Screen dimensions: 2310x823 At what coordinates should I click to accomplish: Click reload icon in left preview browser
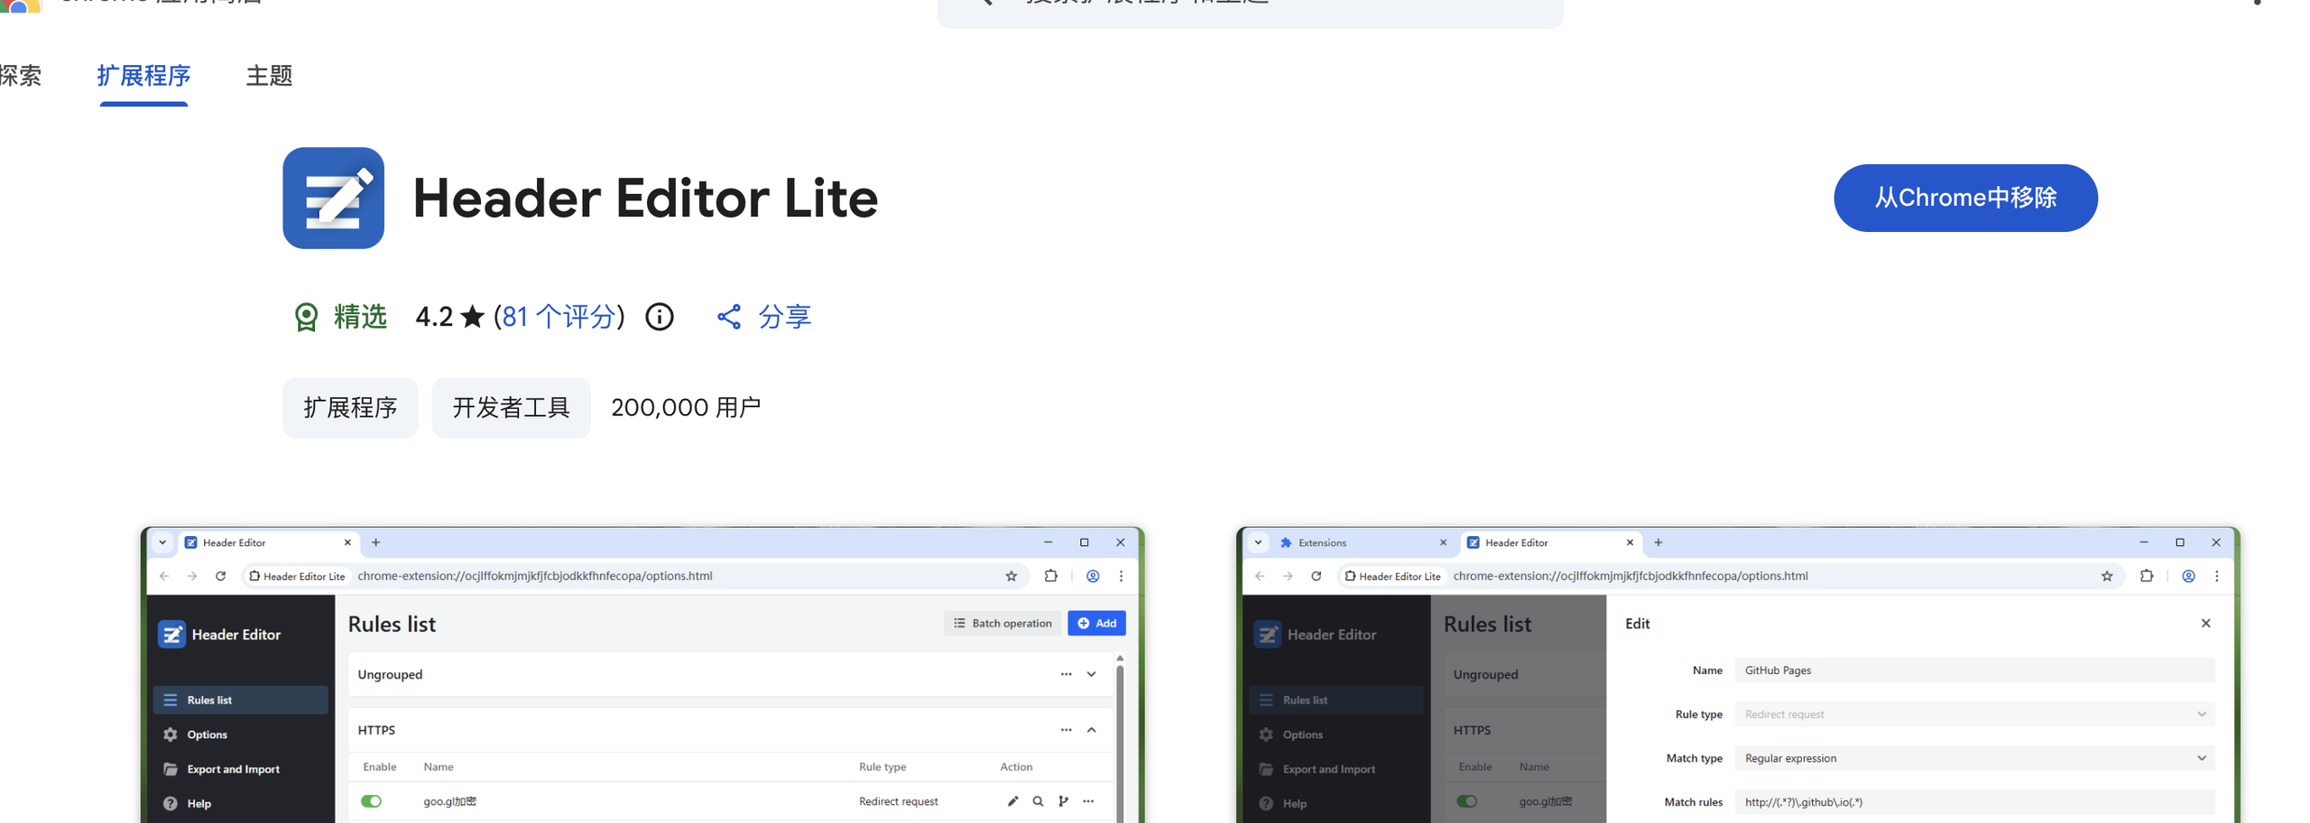coord(220,576)
